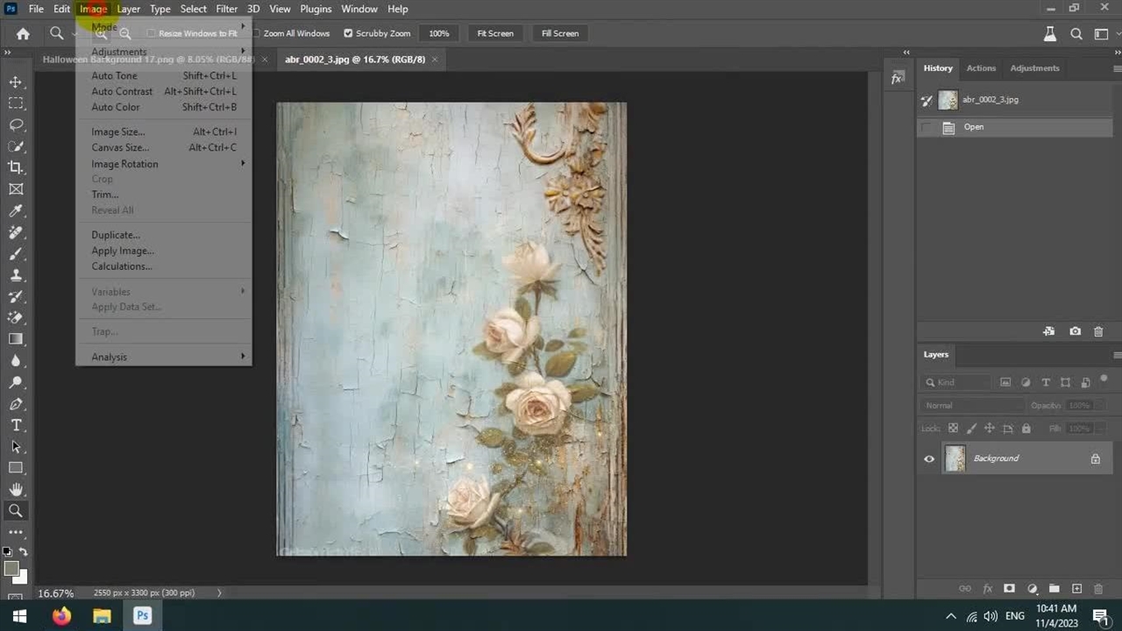
Task: Select the Move tool
Action: (x=16, y=82)
